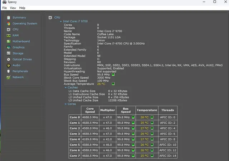
Task: Collapse the Intel Core i7 9700 tree node
Action: (61, 22)
